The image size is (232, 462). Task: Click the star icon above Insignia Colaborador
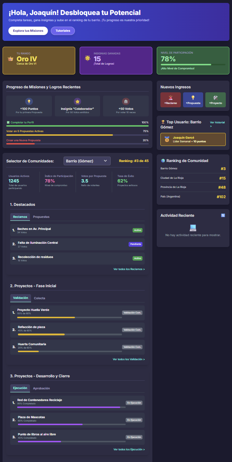click(77, 102)
